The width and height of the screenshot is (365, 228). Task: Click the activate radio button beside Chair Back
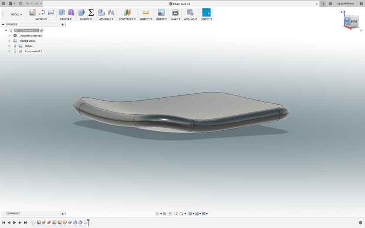(41, 30)
